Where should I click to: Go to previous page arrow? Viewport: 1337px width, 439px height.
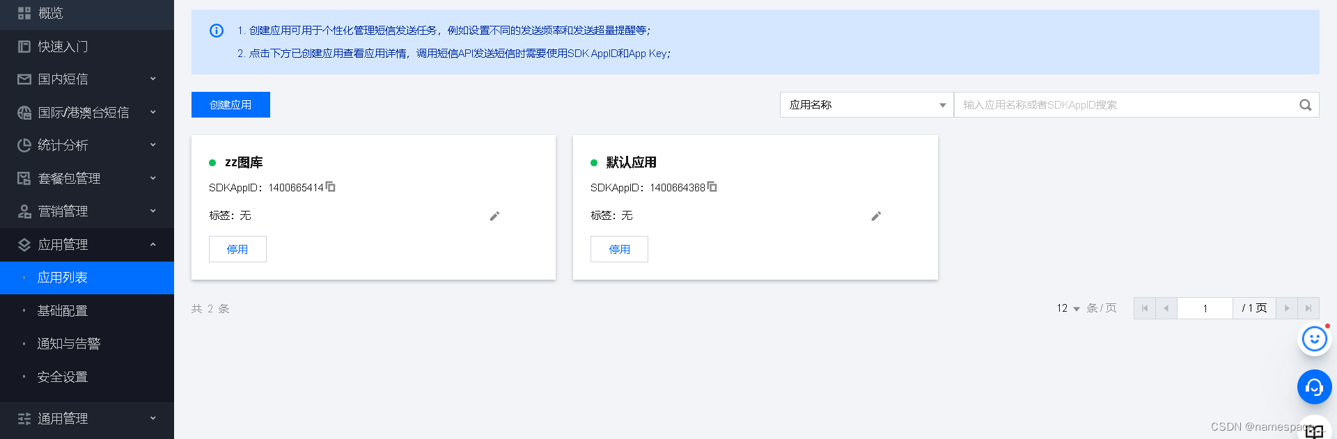click(x=1166, y=308)
